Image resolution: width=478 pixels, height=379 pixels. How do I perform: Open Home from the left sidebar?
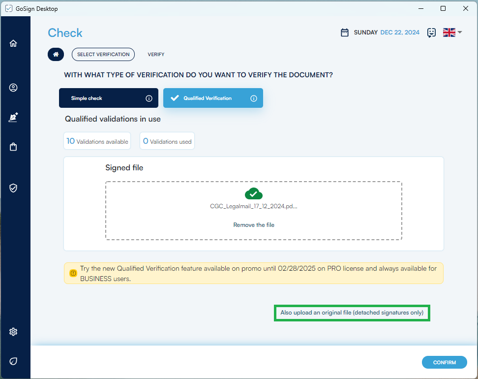click(x=13, y=43)
